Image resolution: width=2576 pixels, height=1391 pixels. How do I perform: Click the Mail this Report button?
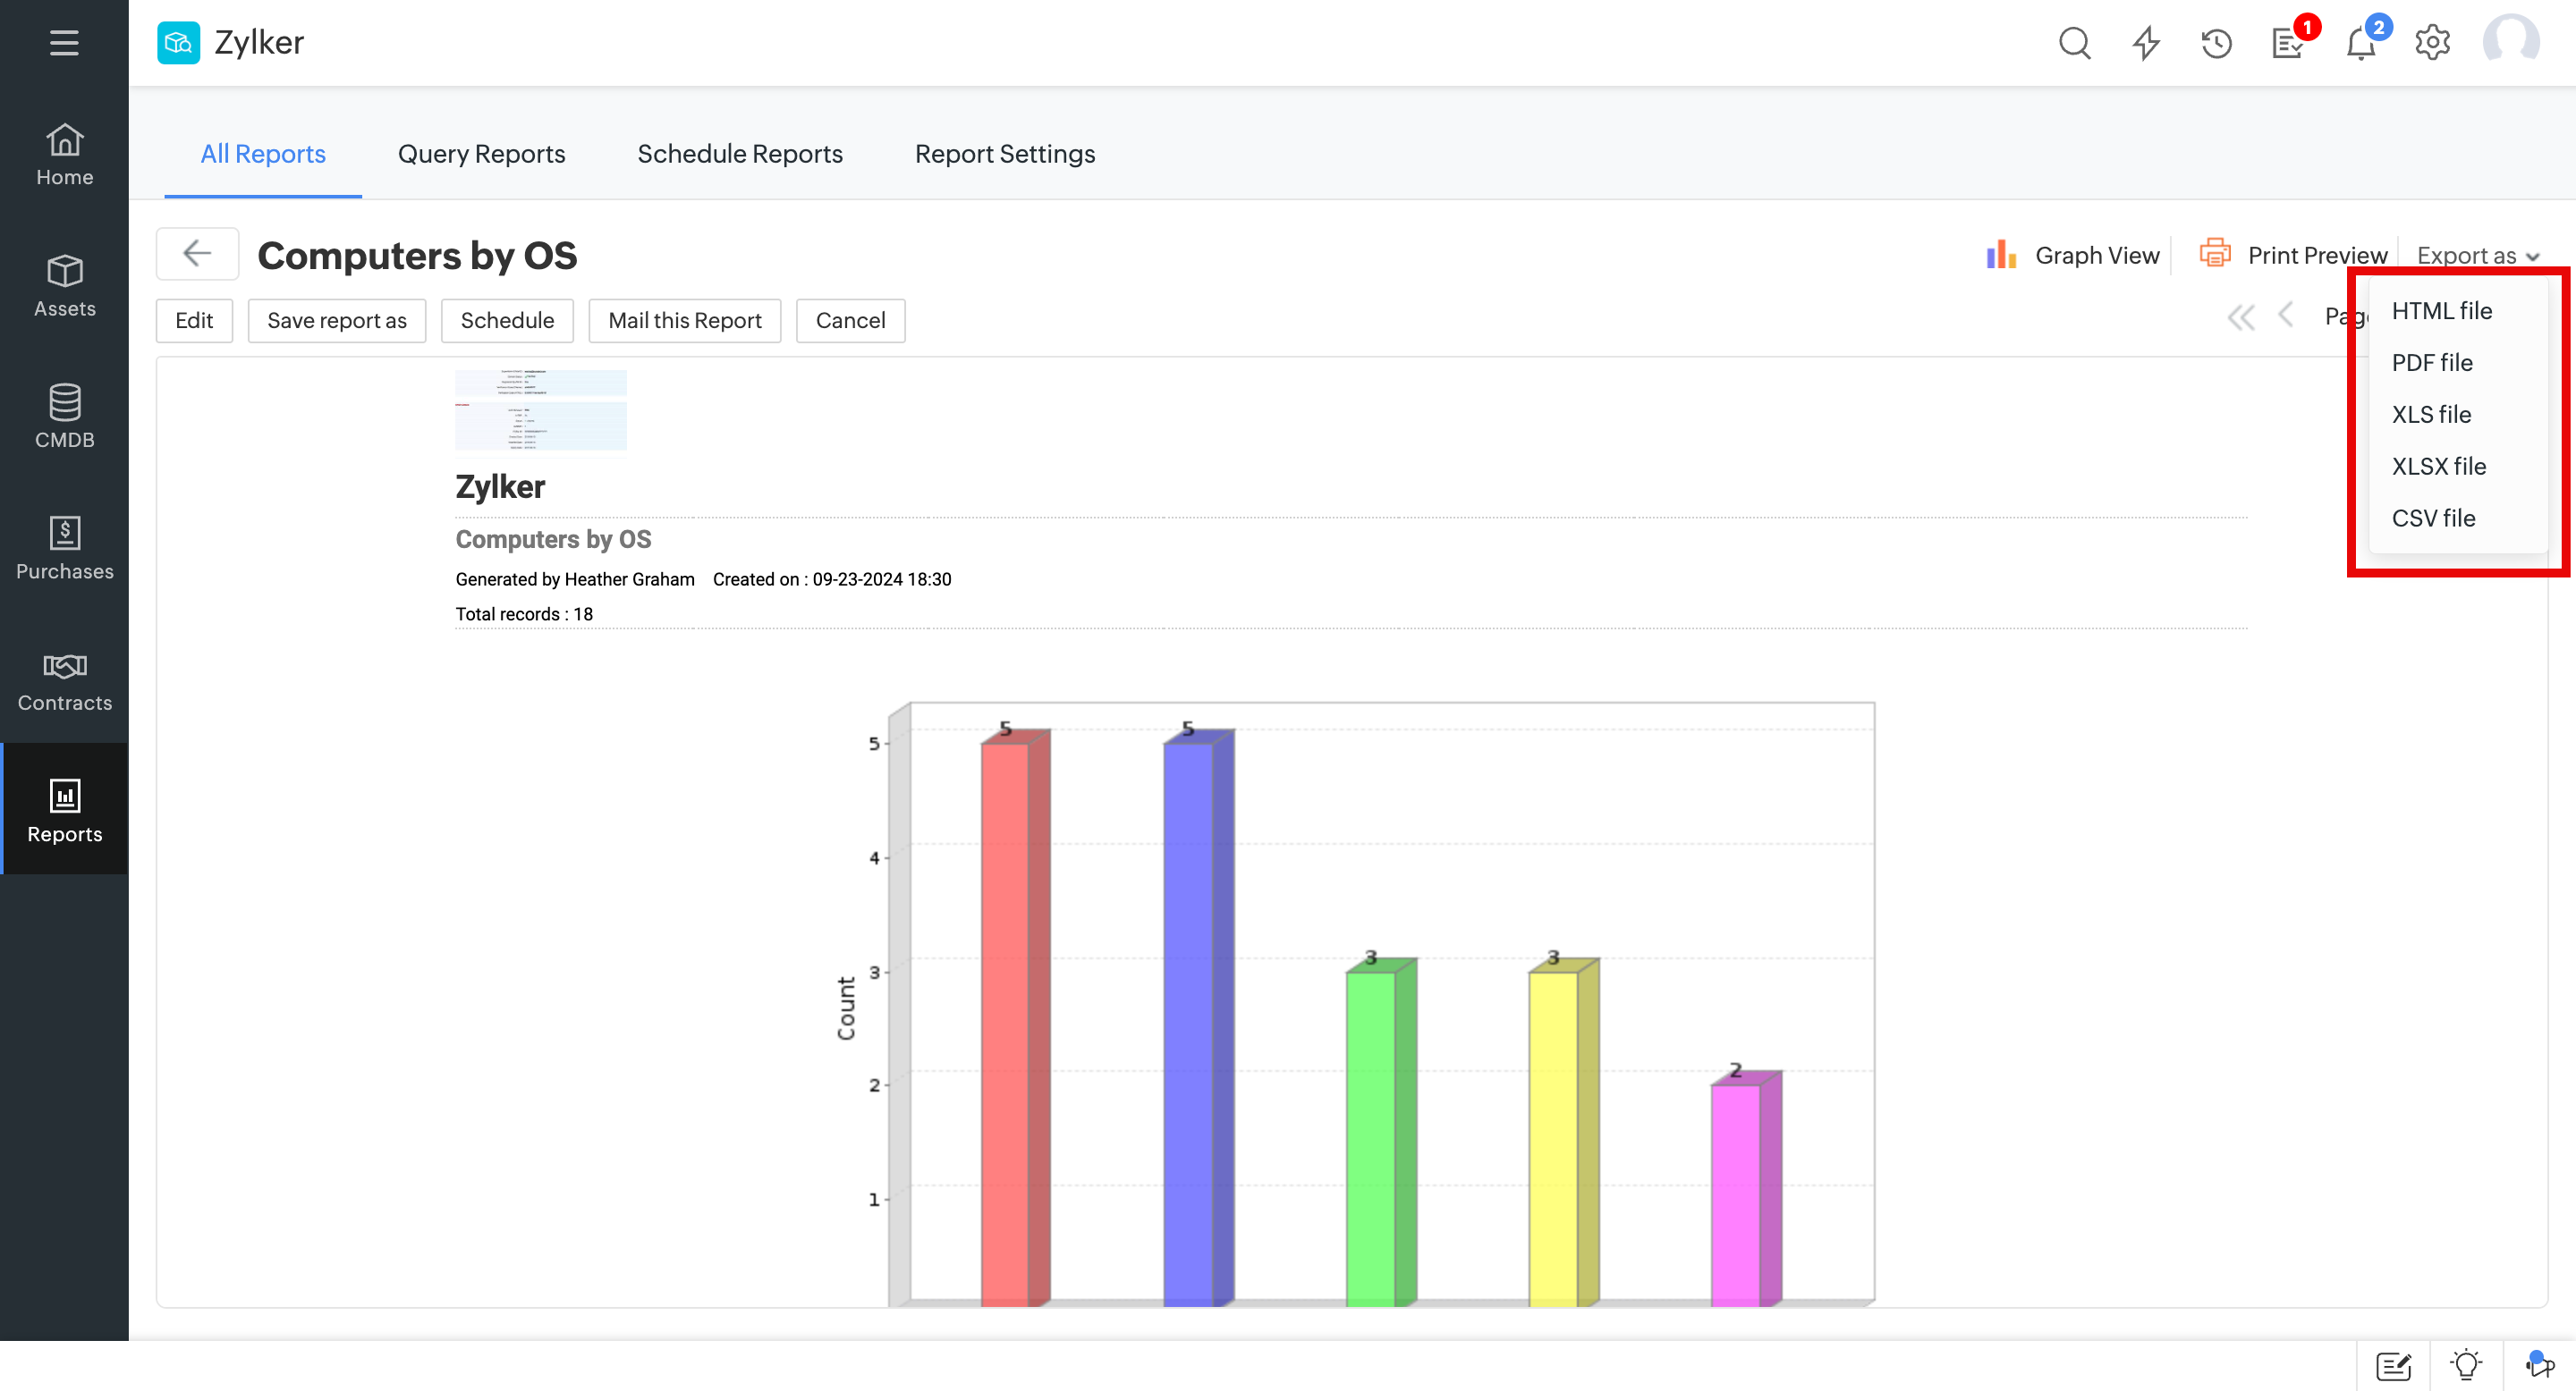pyautogui.click(x=684, y=321)
